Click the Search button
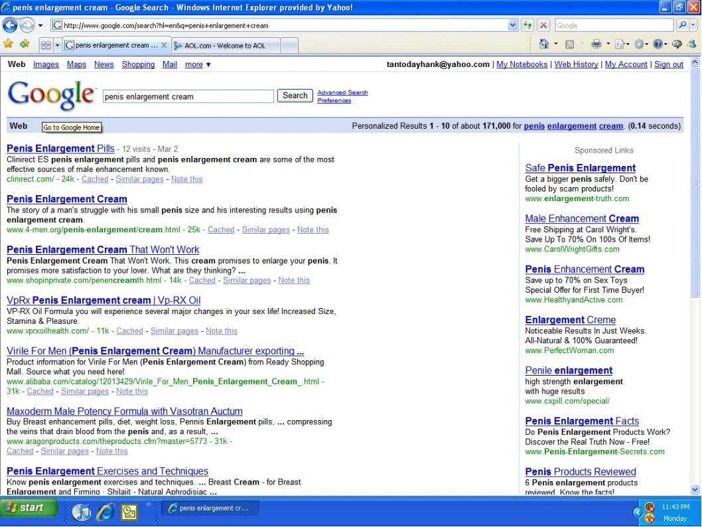 click(295, 96)
